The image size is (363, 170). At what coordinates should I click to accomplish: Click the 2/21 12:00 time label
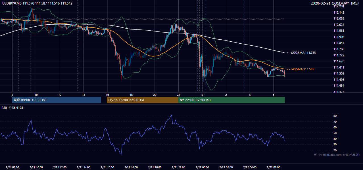click(60, 167)
